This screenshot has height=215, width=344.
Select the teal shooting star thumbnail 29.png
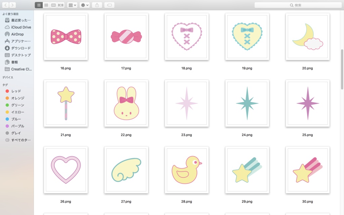click(247, 170)
